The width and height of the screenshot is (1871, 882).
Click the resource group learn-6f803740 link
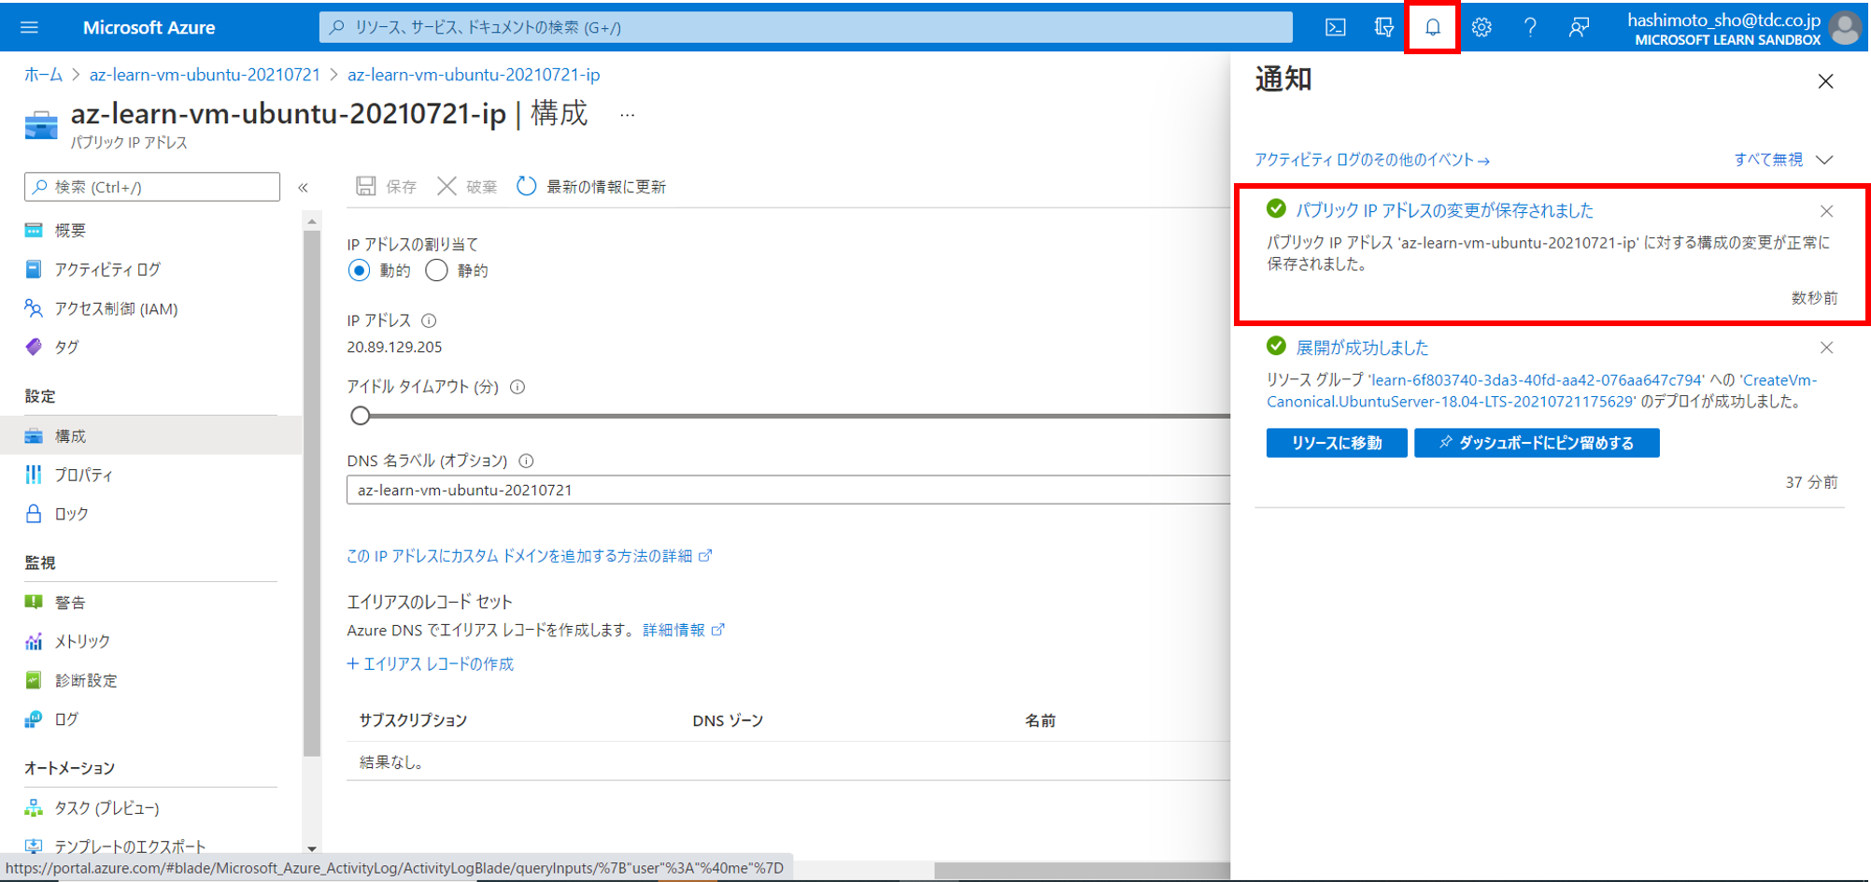tap(1537, 380)
